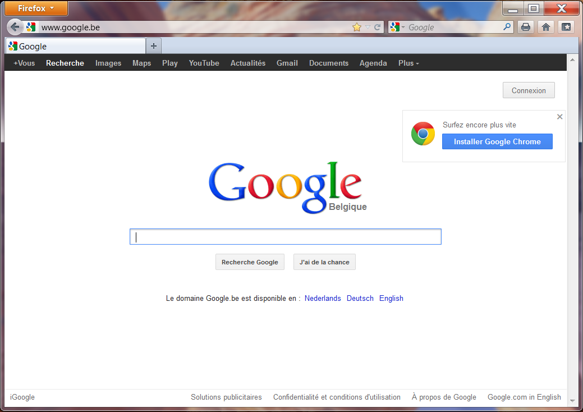Click the magnifier icon in search bar
This screenshot has width=583, height=412.
(x=507, y=27)
